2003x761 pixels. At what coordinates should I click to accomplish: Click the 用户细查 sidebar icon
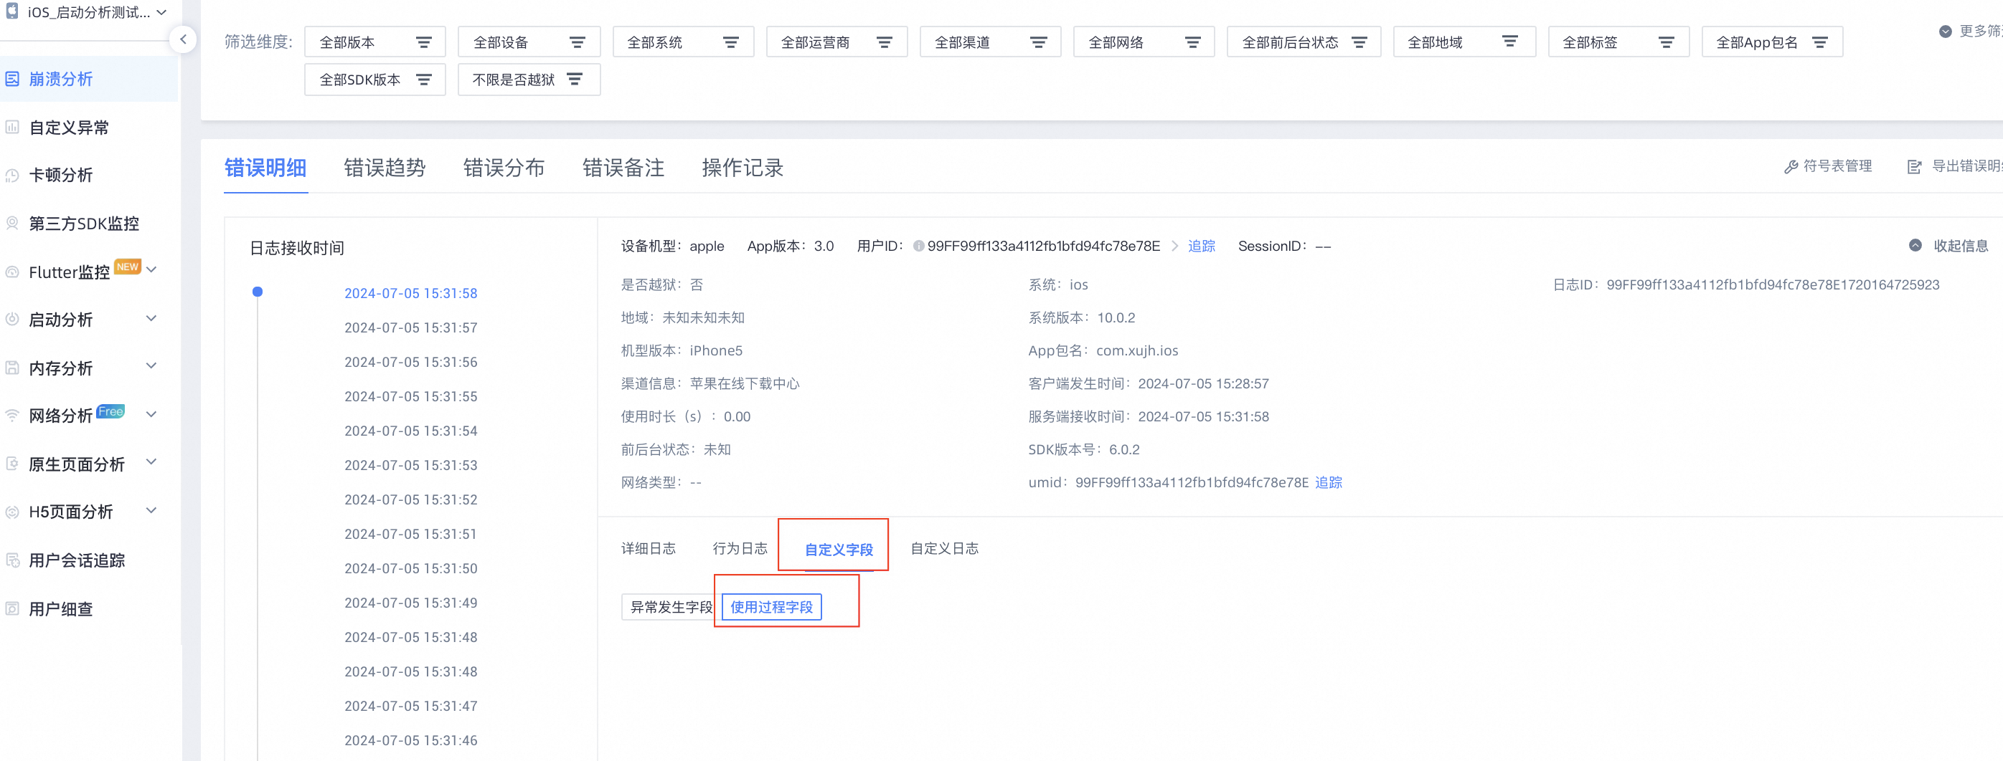point(12,608)
